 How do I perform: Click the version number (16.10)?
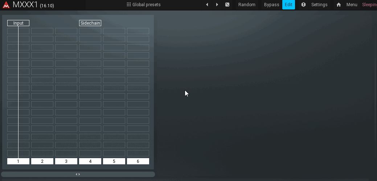[47, 5]
